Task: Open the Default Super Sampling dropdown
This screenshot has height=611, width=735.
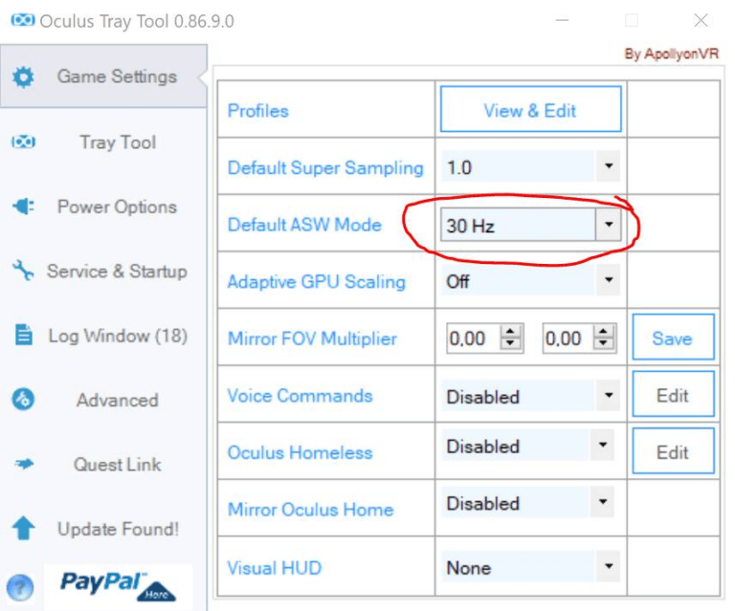Action: (608, 167)
